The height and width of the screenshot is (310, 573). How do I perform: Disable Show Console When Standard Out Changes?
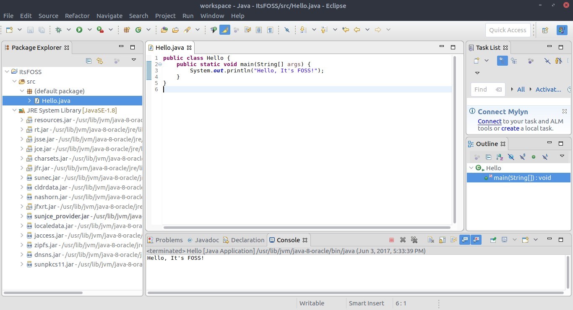click(465, 240)
